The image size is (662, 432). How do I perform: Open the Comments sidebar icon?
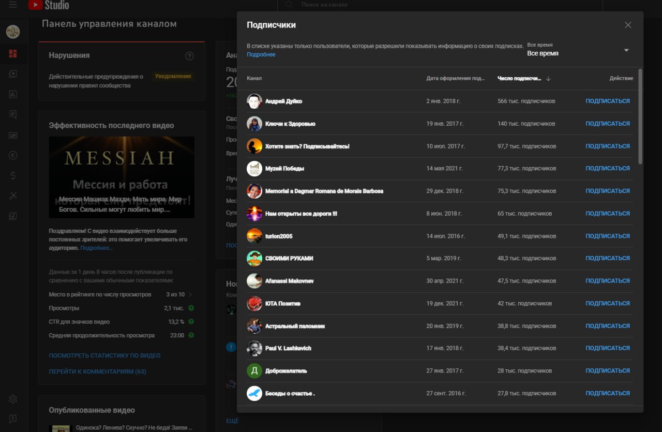click(13, 115)
